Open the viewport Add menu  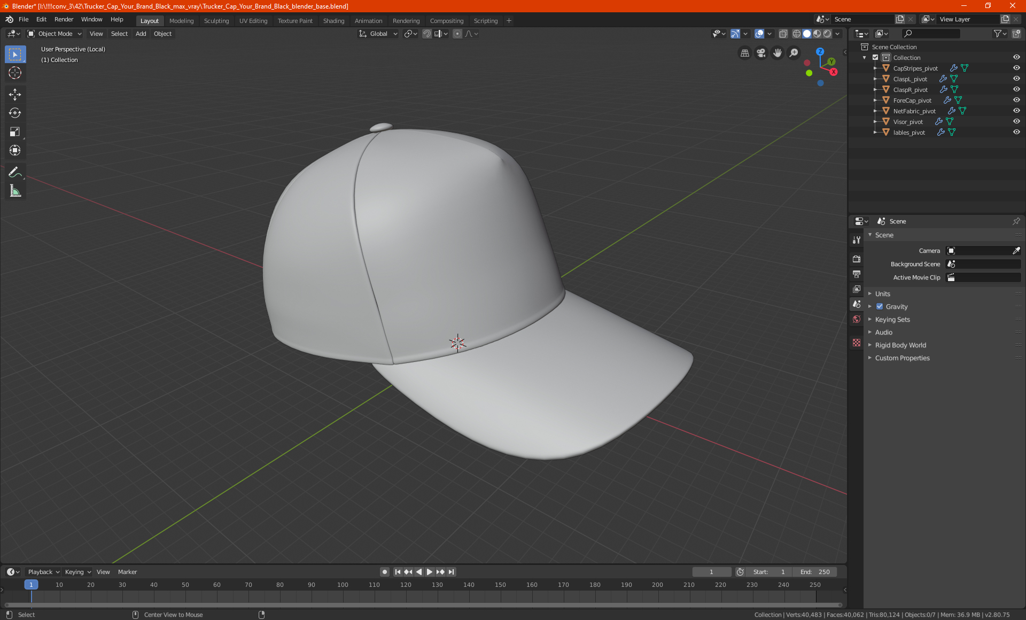click(141, 34)
